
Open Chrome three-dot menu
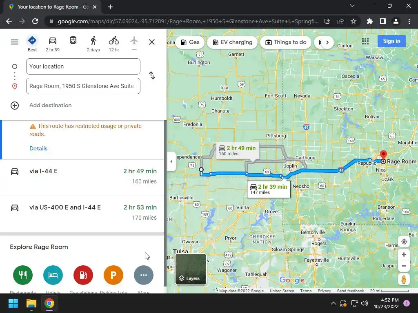pos(409,21)
